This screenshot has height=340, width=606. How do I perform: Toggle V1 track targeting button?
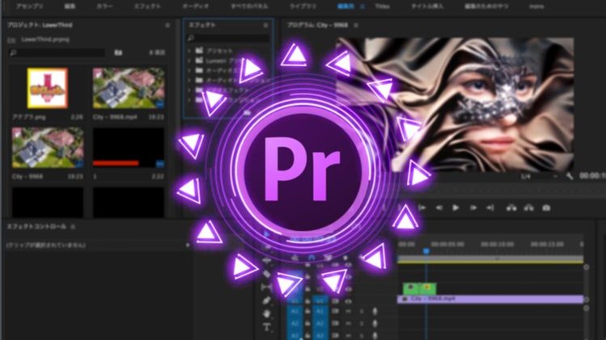click(x=320, y=300)
